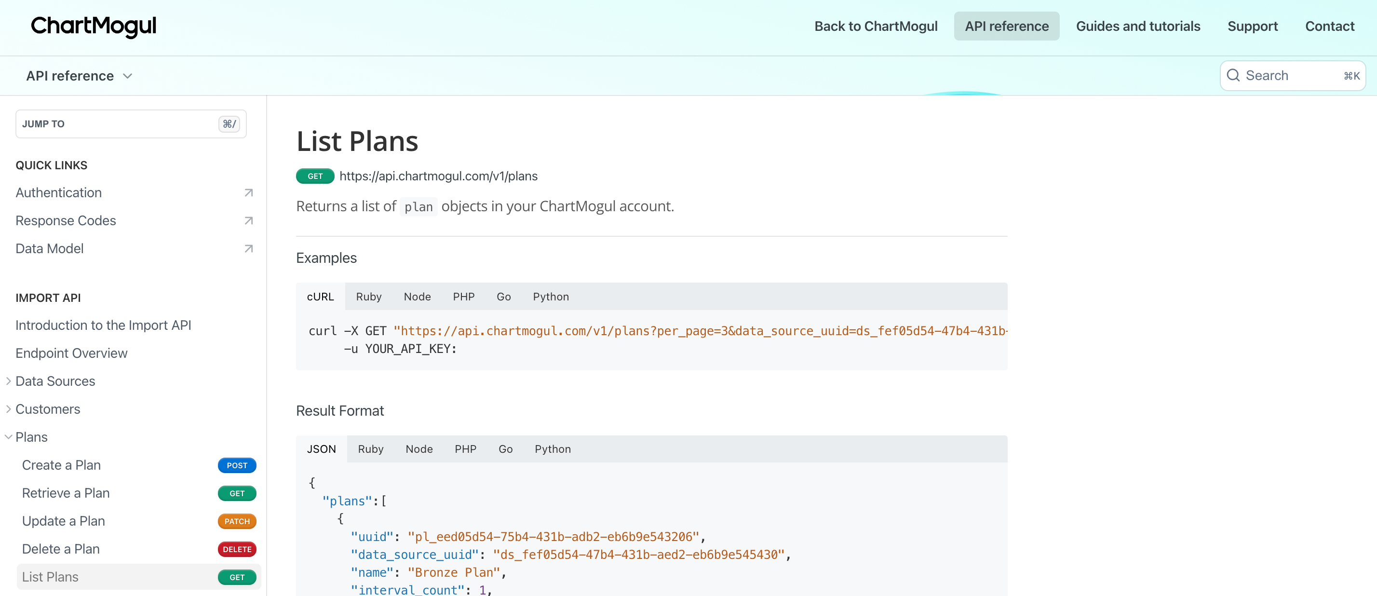Click the arrow icon beside Authentication
Screen dimensions: 1377x596
coord(248,192)
